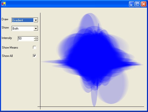
Task: Enable the Show Means checkbox
Action: [x=34, y=48]
